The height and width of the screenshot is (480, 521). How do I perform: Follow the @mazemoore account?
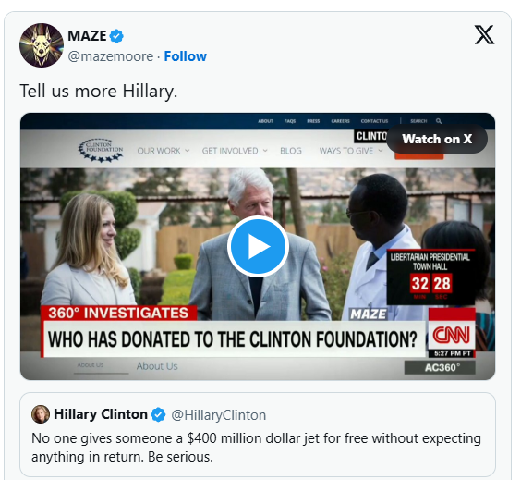185,56
